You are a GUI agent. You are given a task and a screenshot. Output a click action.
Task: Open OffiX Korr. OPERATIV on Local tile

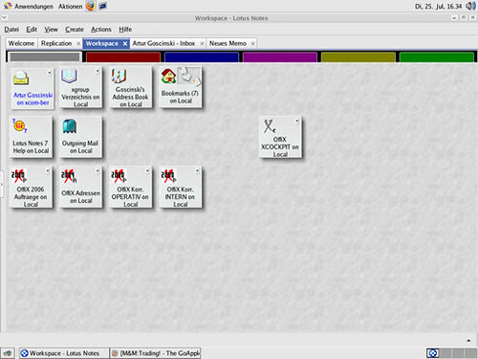point(130,188)
